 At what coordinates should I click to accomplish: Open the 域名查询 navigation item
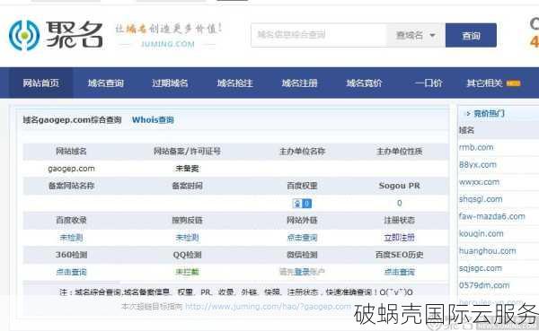pyautogui.click(x=105, y=83)
